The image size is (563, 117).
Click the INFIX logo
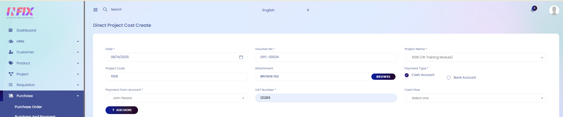[x=20, y=13]
